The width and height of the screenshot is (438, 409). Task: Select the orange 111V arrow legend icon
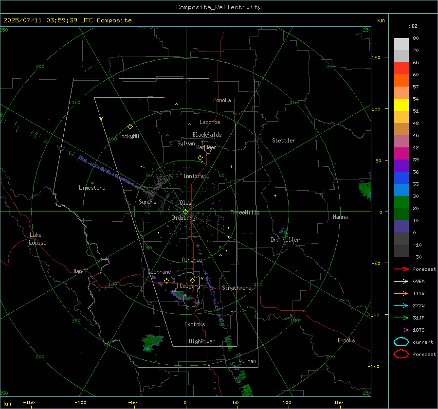coord(401,293)
